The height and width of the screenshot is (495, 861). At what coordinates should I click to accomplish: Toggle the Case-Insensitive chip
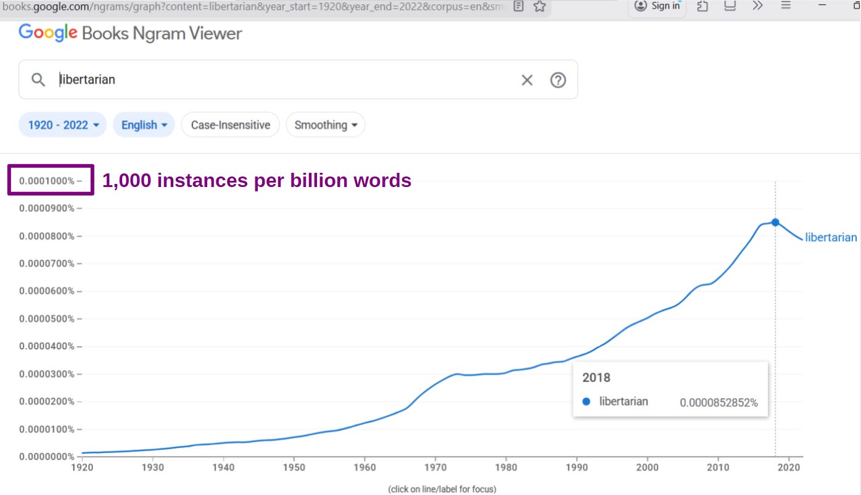[x=230, y=125]
